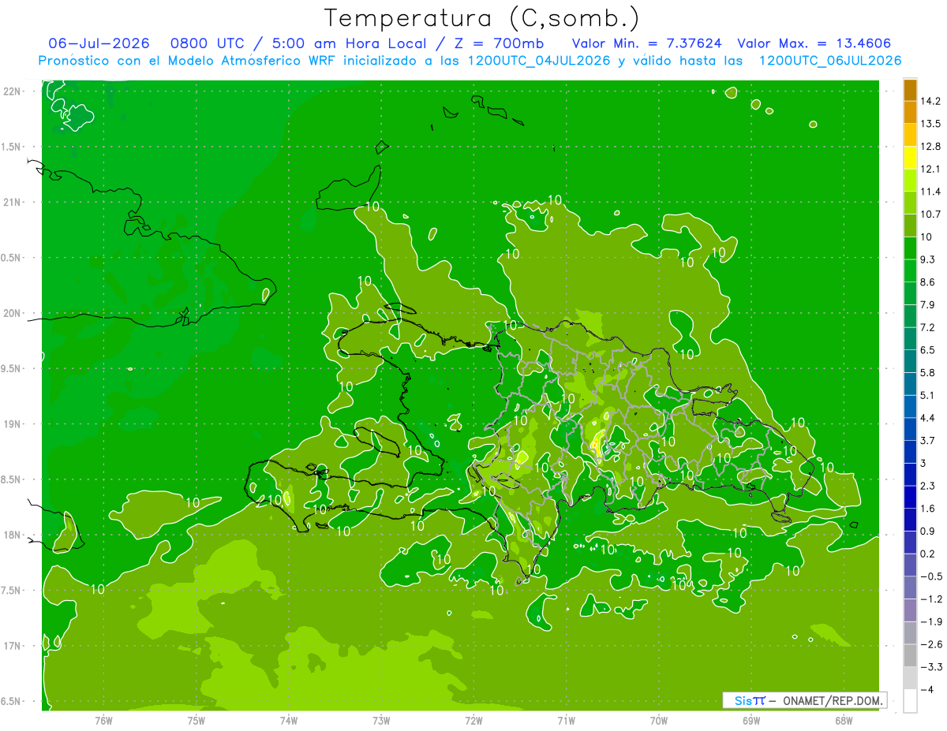This screenshot has width=947, height=731.
Task: Click the '-0.5' colorbar label
Action: pyautogui.click(x=930, y=576)
